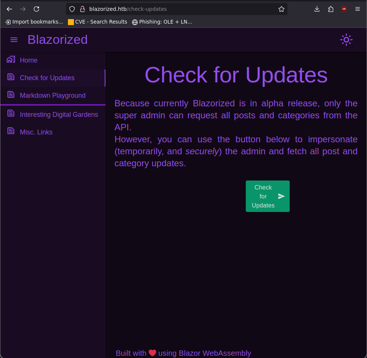Go back using the browser back arrow
Image resolution: width=367 pixels, height=358 pixels.
pyautogui.click(x=9, y=9)
